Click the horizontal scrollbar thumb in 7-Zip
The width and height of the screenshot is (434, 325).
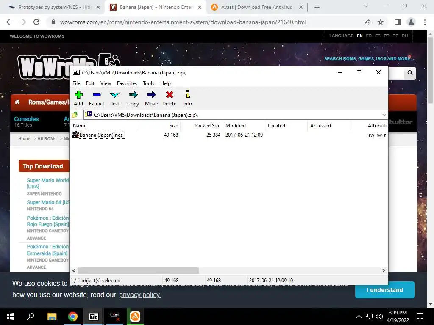[138, 270]
